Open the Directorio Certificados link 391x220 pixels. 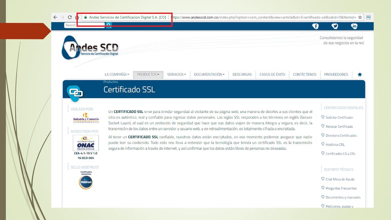(341, 136)
